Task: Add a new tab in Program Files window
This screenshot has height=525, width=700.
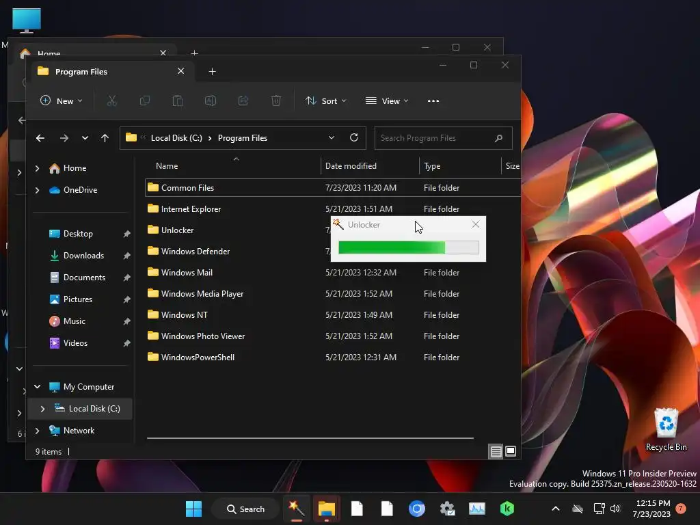Action: 213,71
